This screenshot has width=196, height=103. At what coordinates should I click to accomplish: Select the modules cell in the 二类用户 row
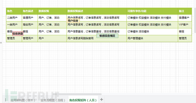pyautogui.click(x=152, y=18)
